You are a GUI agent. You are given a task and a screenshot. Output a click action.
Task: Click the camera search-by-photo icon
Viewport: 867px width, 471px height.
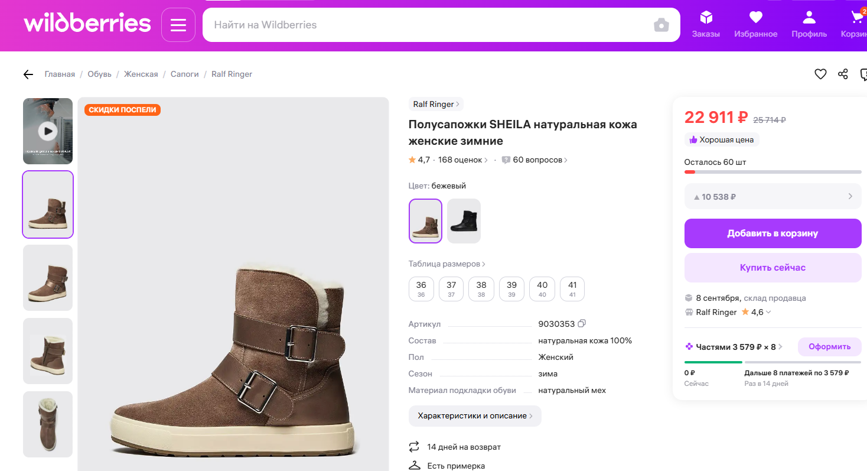661,25
